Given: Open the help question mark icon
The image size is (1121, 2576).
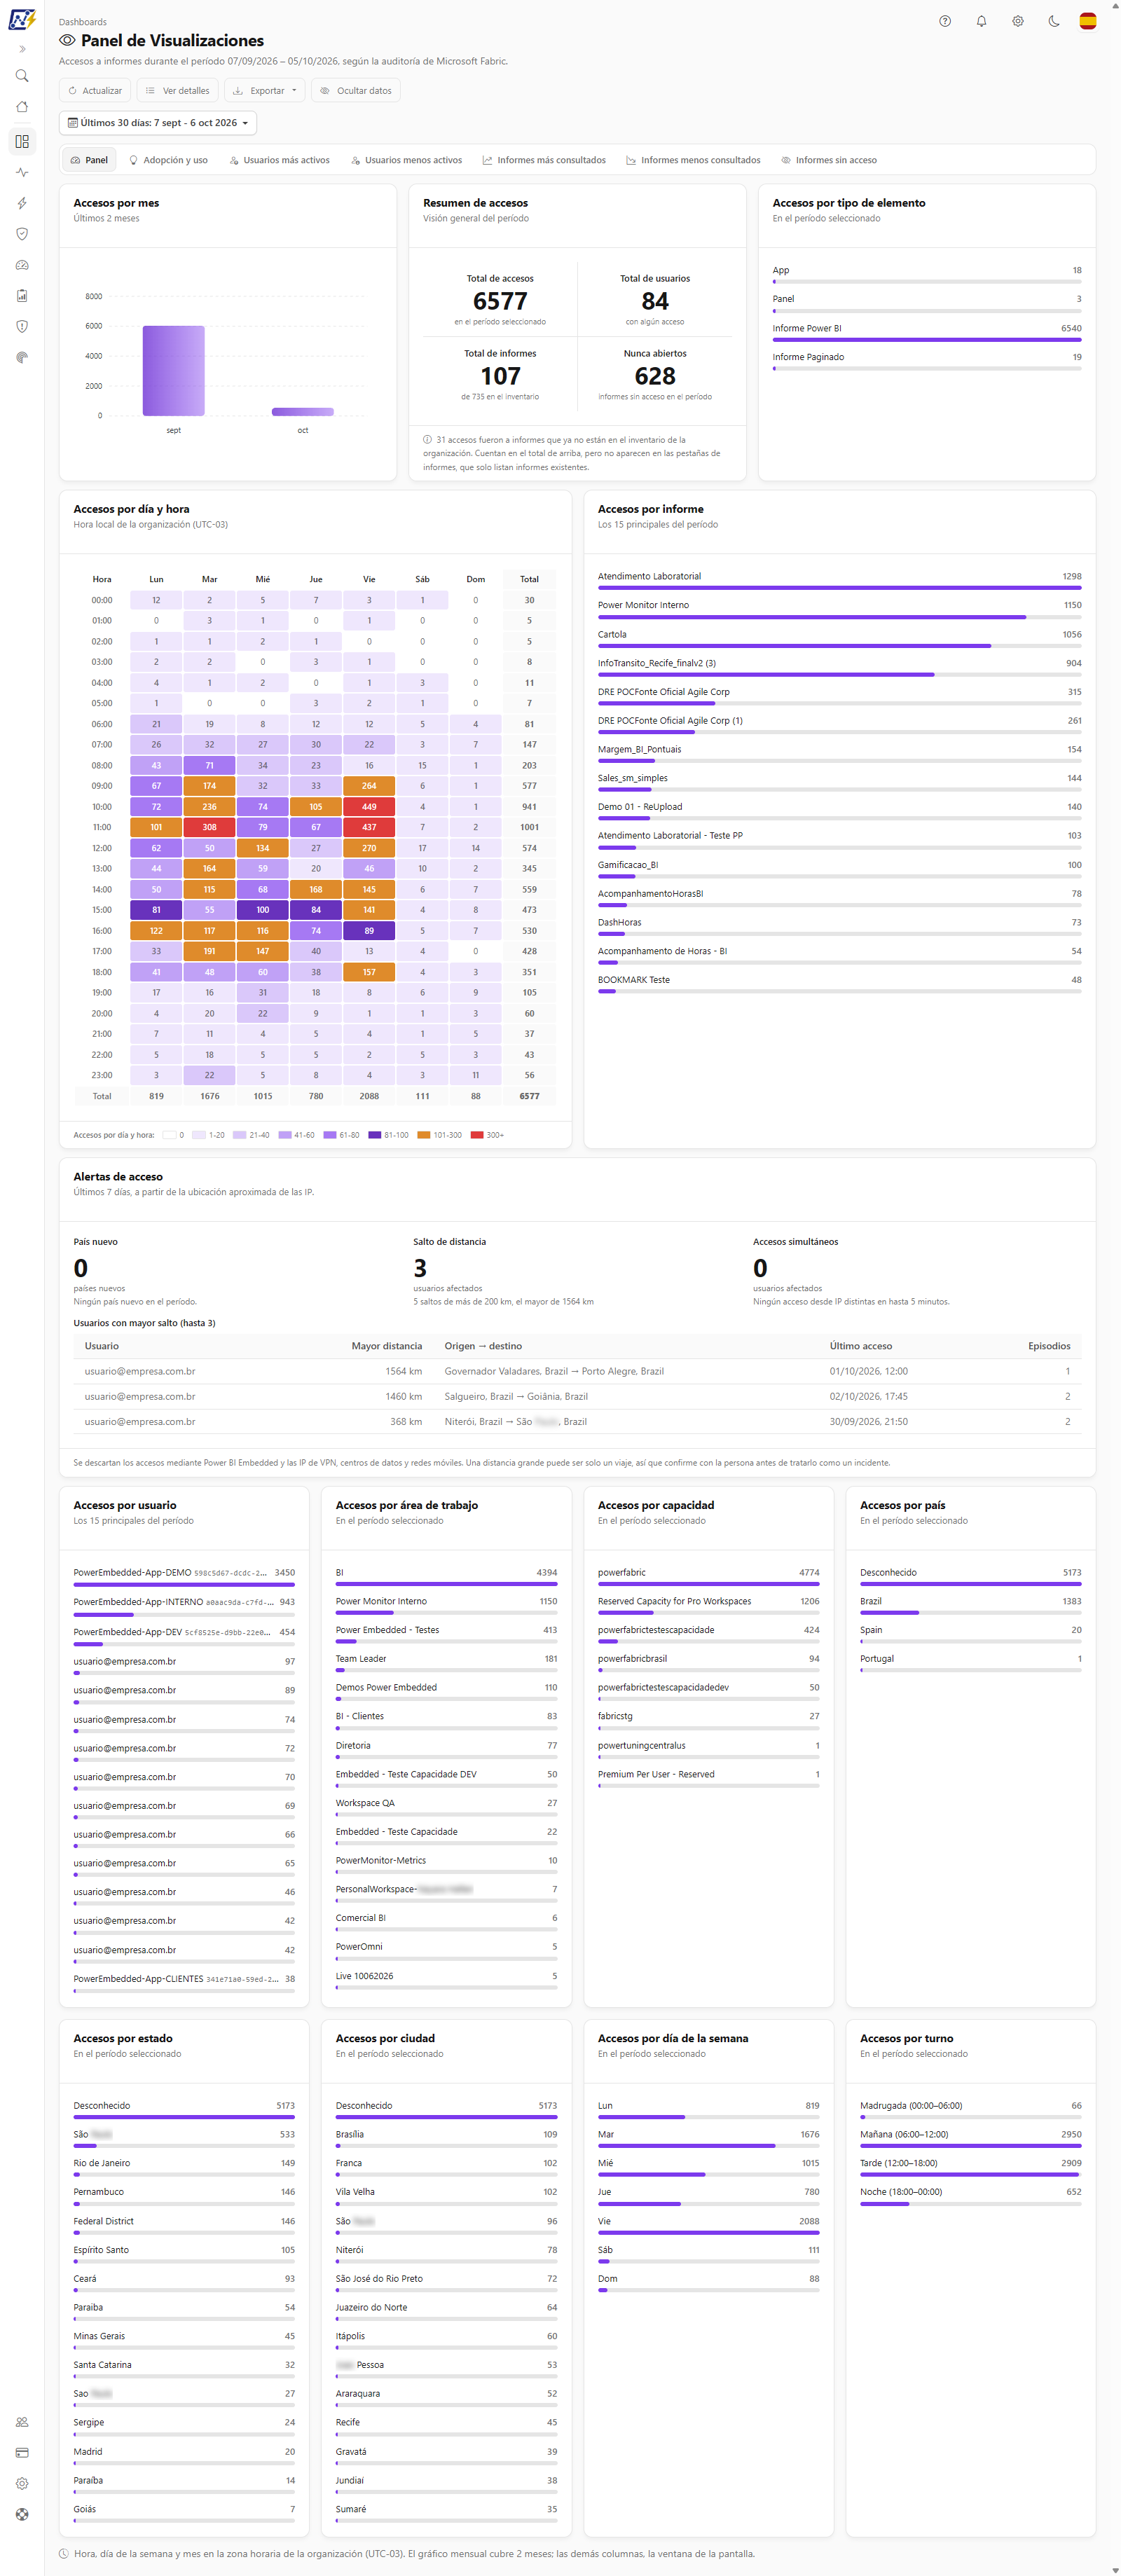Looking at the screenshot, I should coord(945,21).
